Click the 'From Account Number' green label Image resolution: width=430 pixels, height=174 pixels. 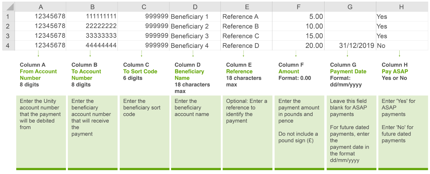tap(38, 75)
